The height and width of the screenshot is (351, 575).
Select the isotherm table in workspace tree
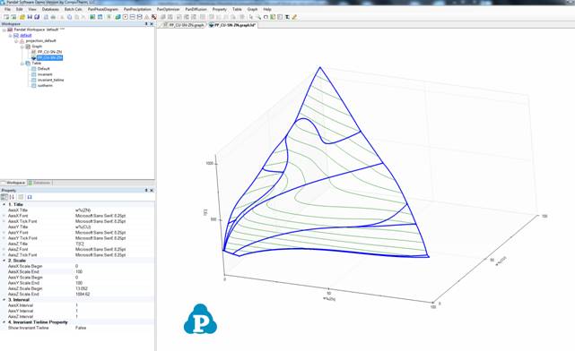pyautogui.click(x=45, y=86)
